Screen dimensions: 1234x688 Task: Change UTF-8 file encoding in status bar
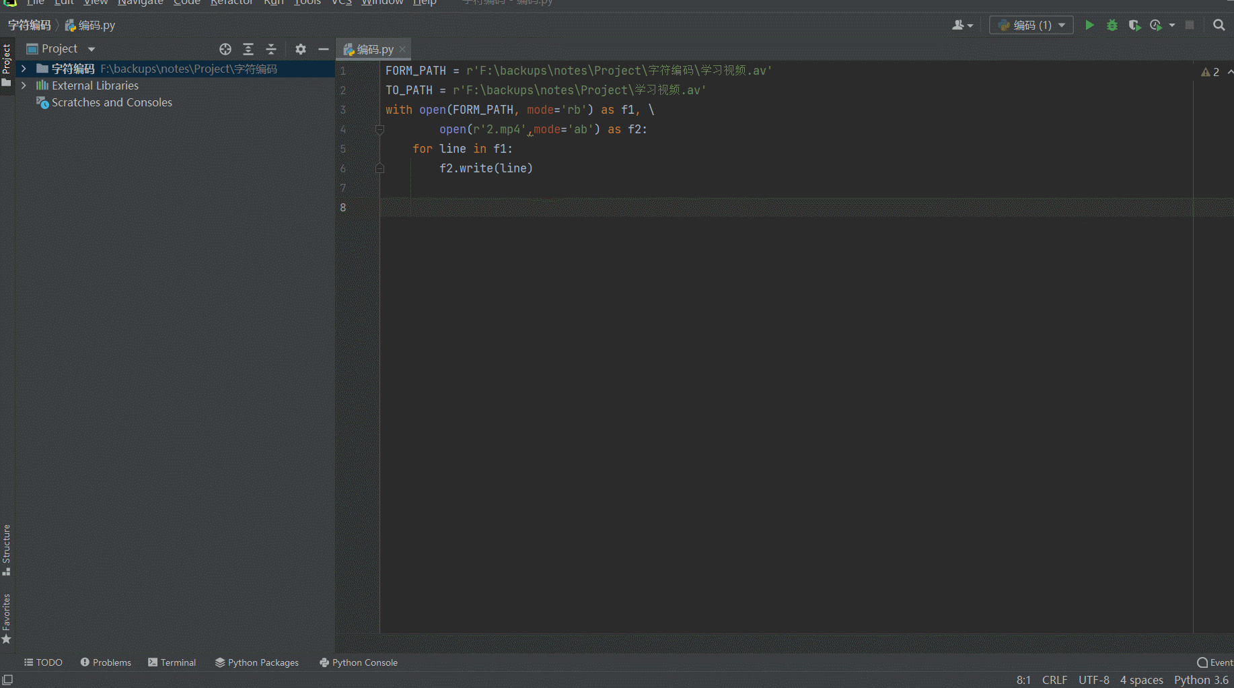point(1093,680)
